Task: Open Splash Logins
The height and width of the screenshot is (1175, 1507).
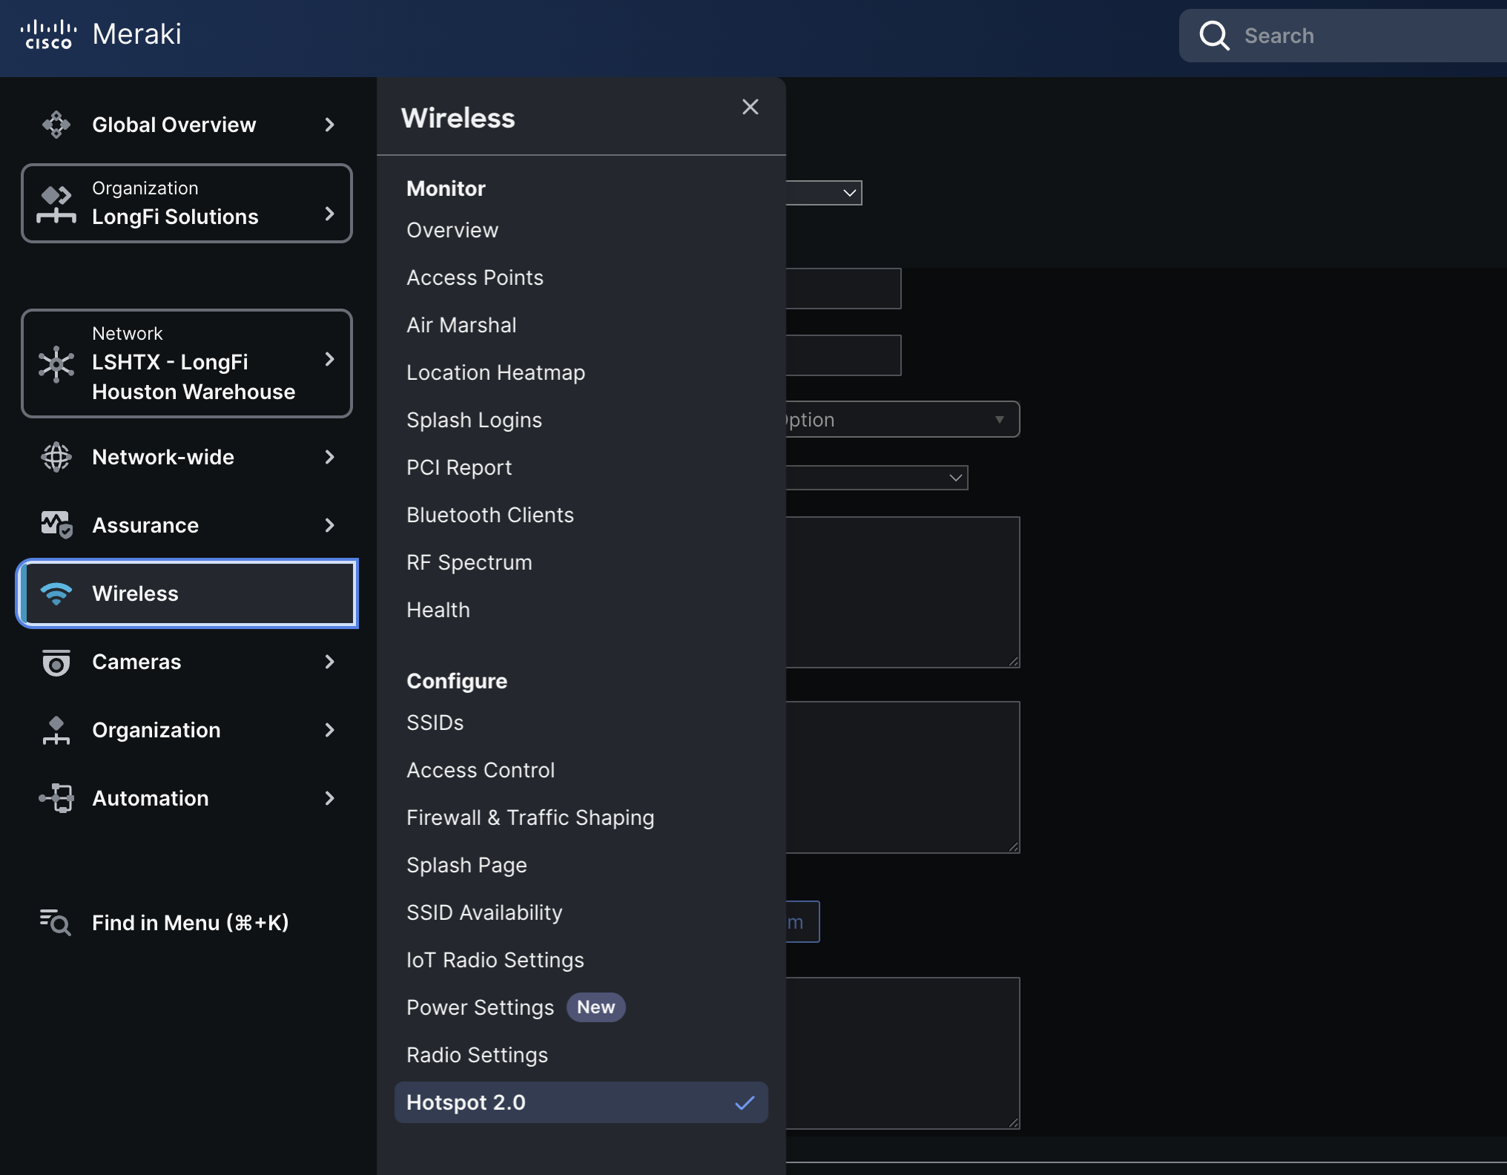Action: (474, 420)
